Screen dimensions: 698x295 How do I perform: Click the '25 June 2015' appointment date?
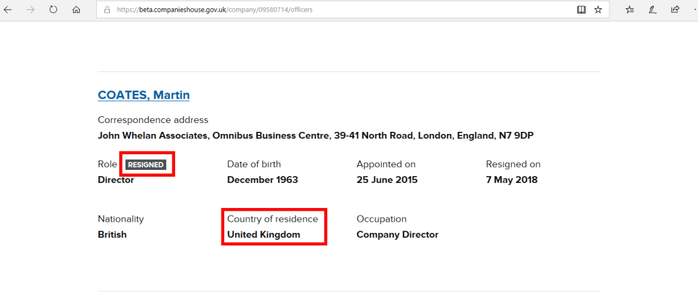387,180
